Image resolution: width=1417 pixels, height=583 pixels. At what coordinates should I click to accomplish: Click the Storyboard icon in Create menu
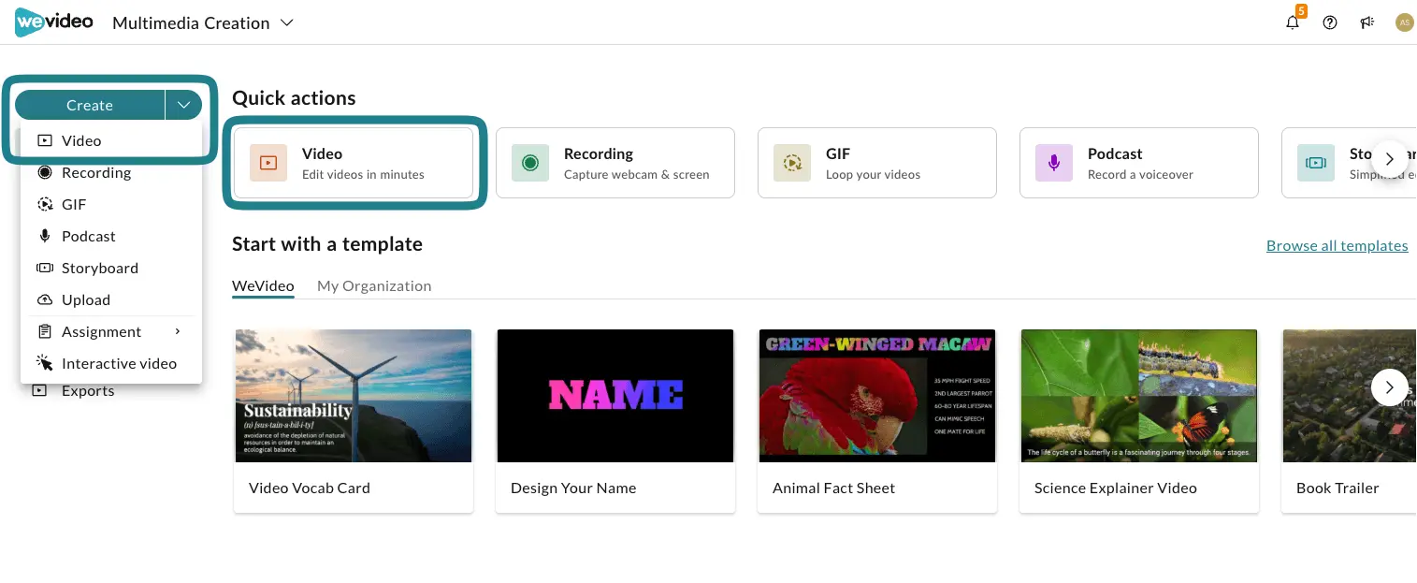(44, 268)
